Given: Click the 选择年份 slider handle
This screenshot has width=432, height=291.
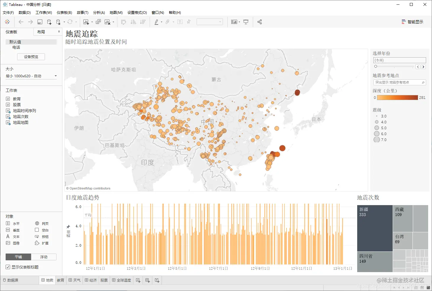Looking at the screenshot, I should 376,66.
